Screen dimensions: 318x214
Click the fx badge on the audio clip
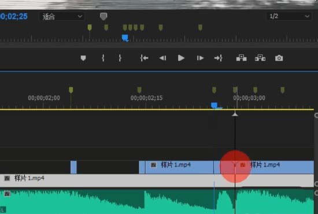(7, 194)
